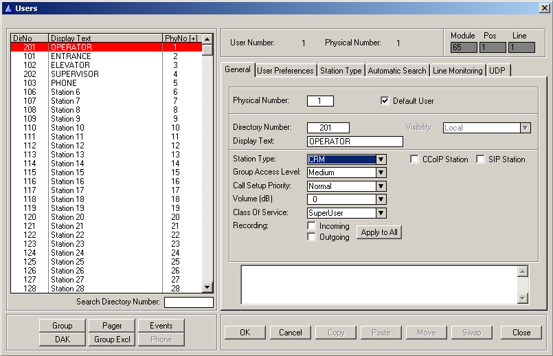The width and height of the screenshot is (553, 356).
Task: Check the Incoming recording checkbox
Action: pyautogui.click(x=312, y=226)
